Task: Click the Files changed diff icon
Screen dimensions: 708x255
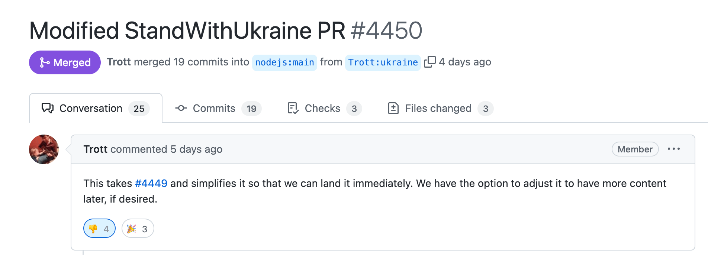Action: (x=393, y=108)
